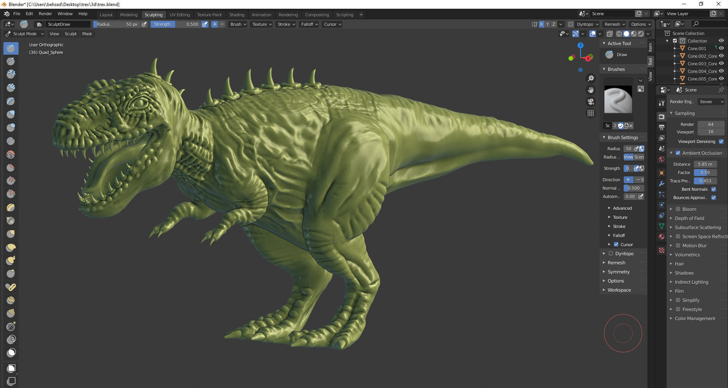Toggle Cursor checkbox in Brush Settings

(x=616, y=245)
